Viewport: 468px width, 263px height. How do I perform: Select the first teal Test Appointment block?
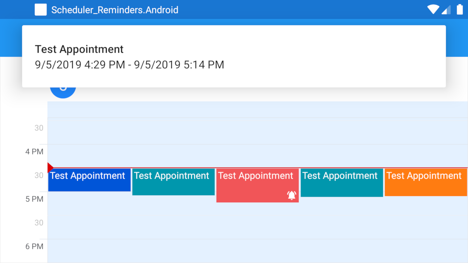click(x=173, y=182)
